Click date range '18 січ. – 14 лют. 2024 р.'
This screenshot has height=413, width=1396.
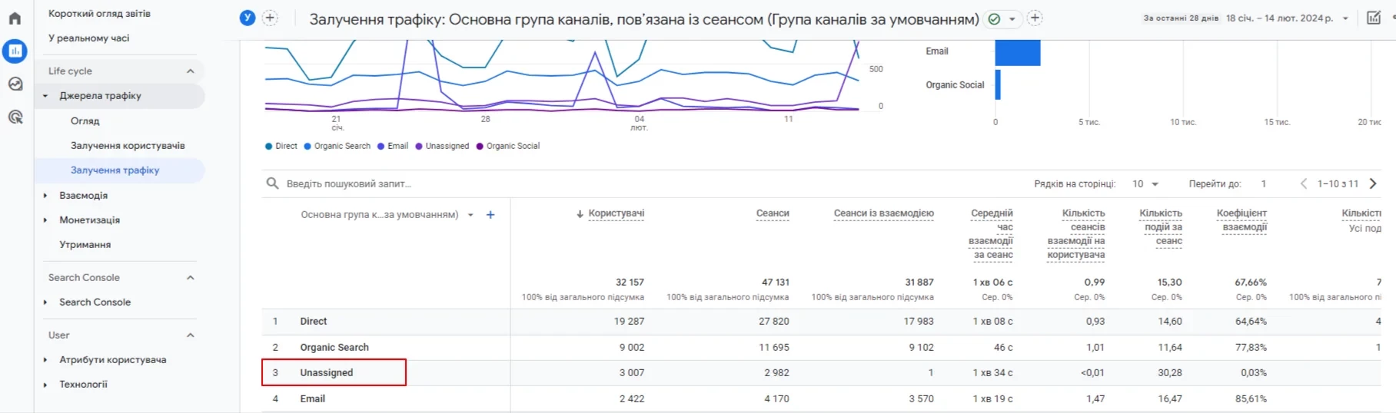1279,18
